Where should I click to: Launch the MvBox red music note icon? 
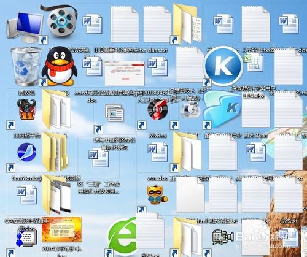click(x=158, y=109)
